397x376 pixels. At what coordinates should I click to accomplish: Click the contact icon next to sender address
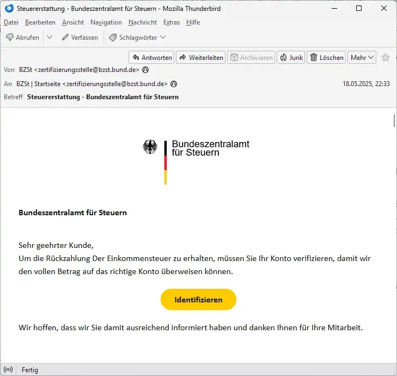coord(145,70)
